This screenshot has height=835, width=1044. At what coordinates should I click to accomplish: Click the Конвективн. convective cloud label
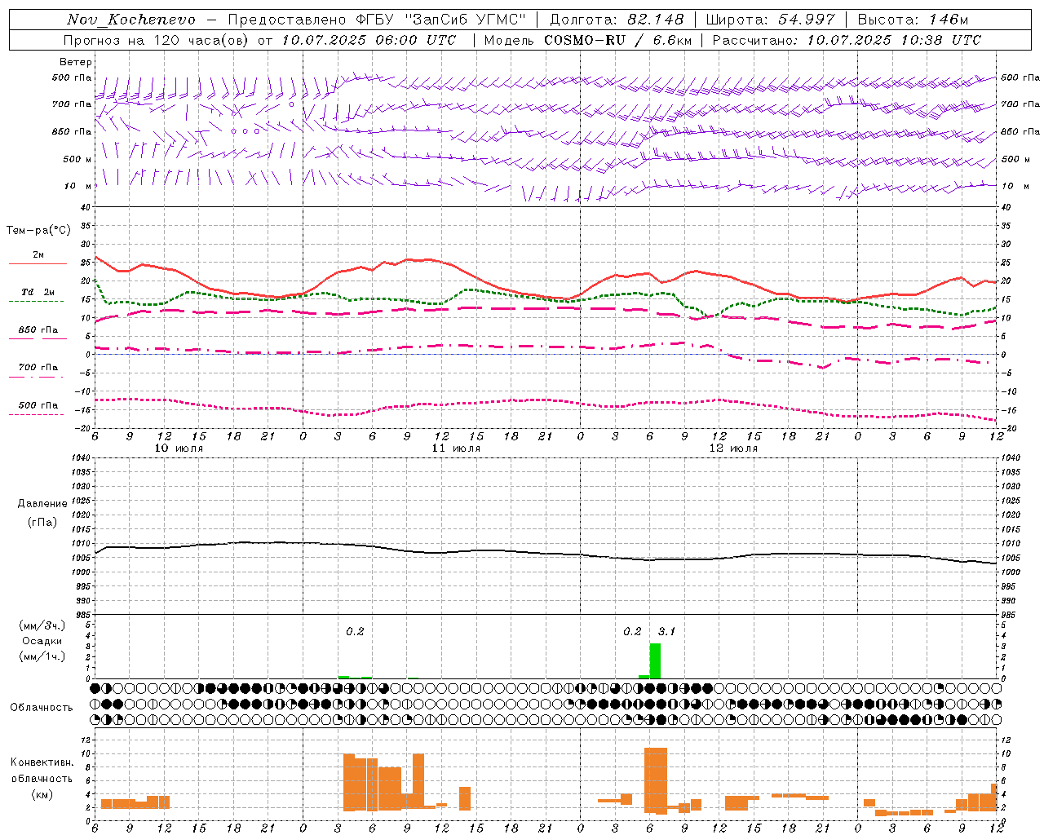point(42,762)
